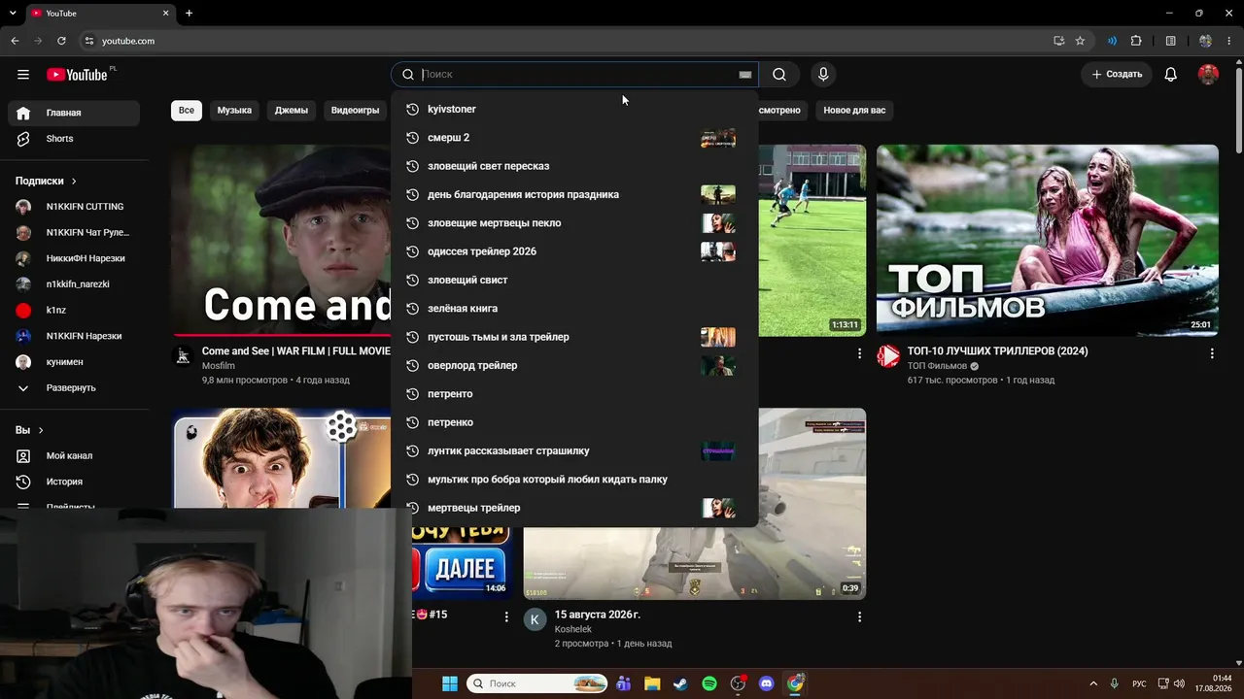Screen dimensions: 1244x699
Task: Open the Come and See video thumbnail
Action: [281, 241]
